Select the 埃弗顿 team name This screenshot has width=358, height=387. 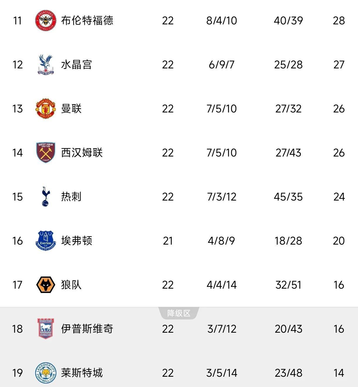77,241
